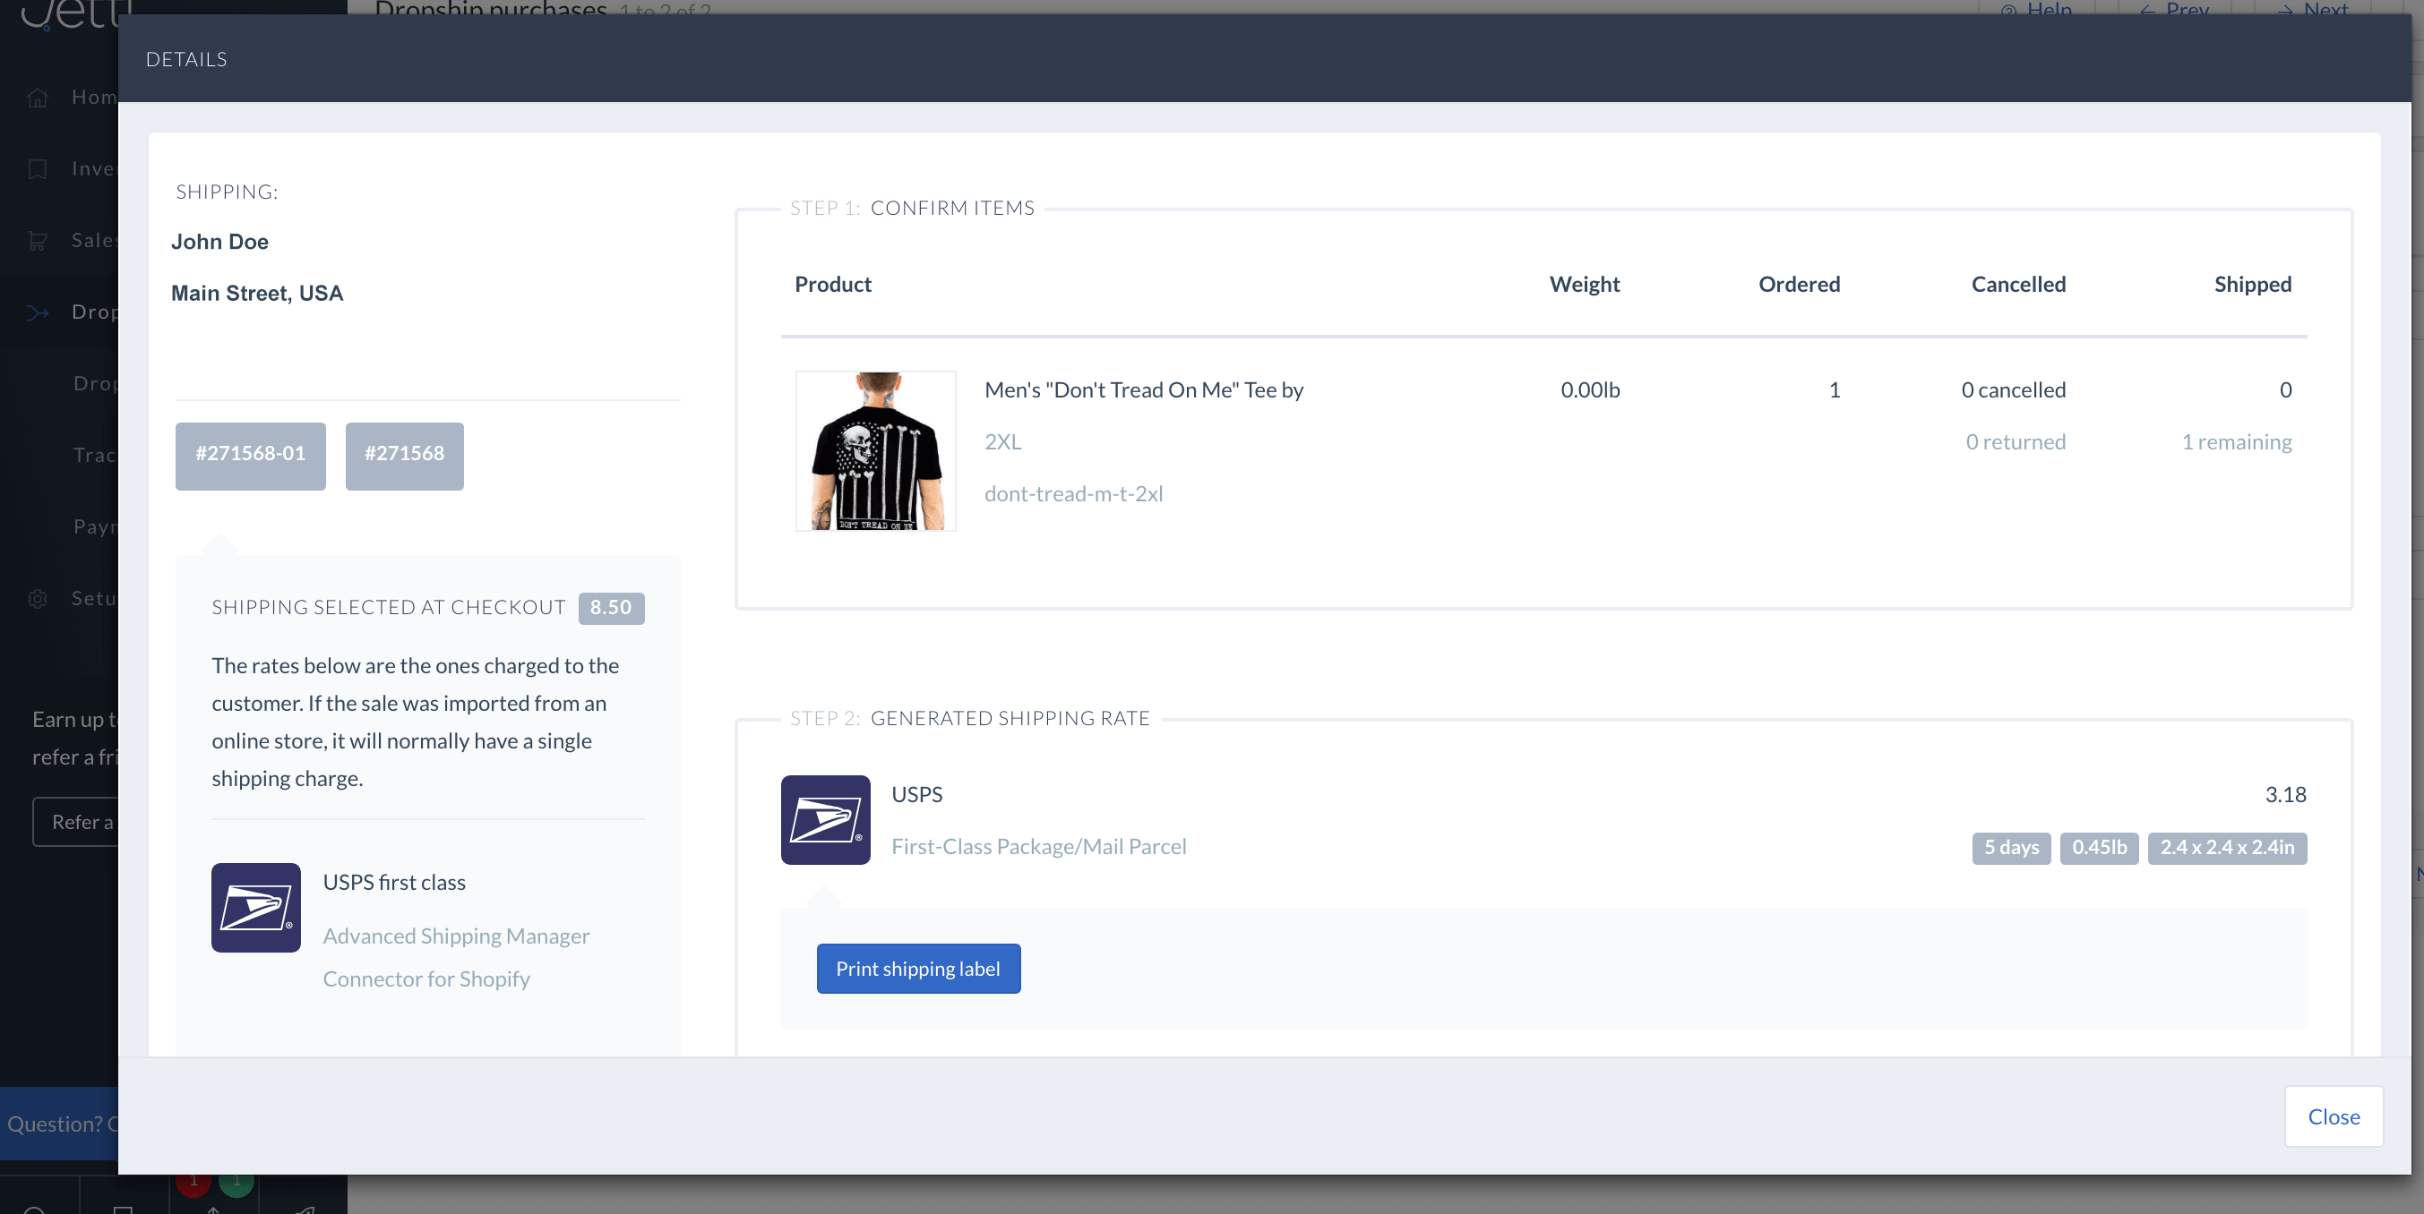
Task: Click the Refer a friend button
Action: [77, 822]
